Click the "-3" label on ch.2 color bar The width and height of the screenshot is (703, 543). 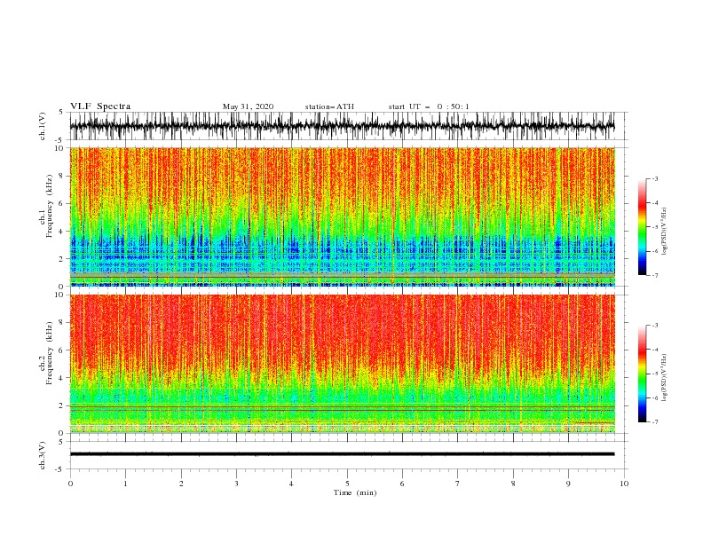point(654,326)
